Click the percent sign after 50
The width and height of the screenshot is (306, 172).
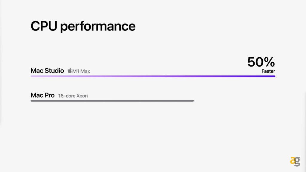tap(269, 62)
